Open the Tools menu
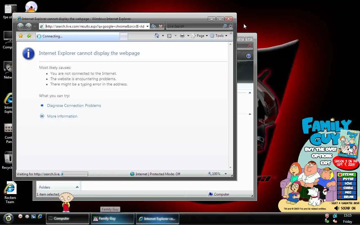 point(219,36)
